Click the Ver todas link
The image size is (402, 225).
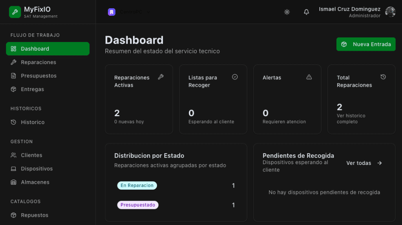[364, 163]
